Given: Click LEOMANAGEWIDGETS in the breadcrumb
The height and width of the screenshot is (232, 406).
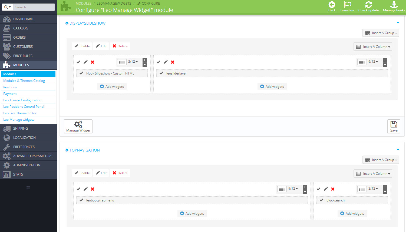Looking at the screenshot, I should click(x=114, y=4).
